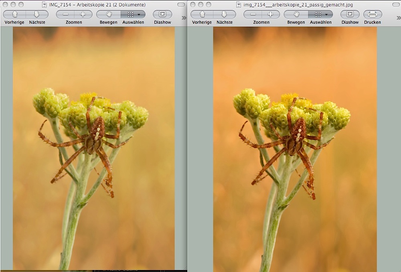
Task: Go to Nächste in right window
Action: pos(225,14)
